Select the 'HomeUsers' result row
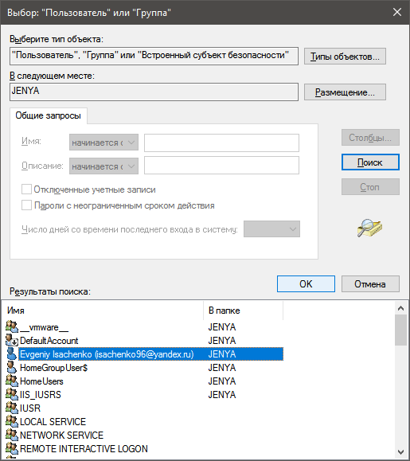This screenshot has height=461, width=410. tap(144, 381)
